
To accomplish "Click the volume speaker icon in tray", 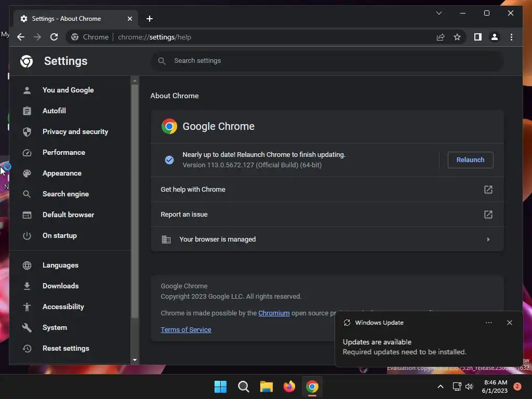I will (469, 387).
